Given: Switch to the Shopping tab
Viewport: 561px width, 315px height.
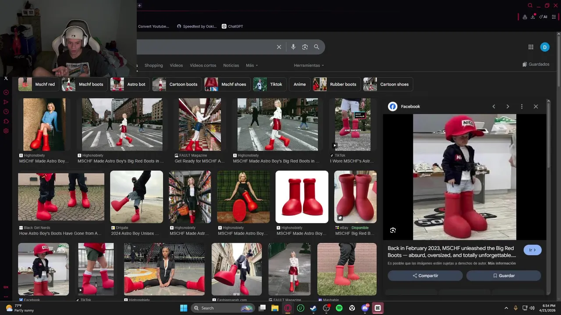Looking at the screenshot, I should [153, 65].
